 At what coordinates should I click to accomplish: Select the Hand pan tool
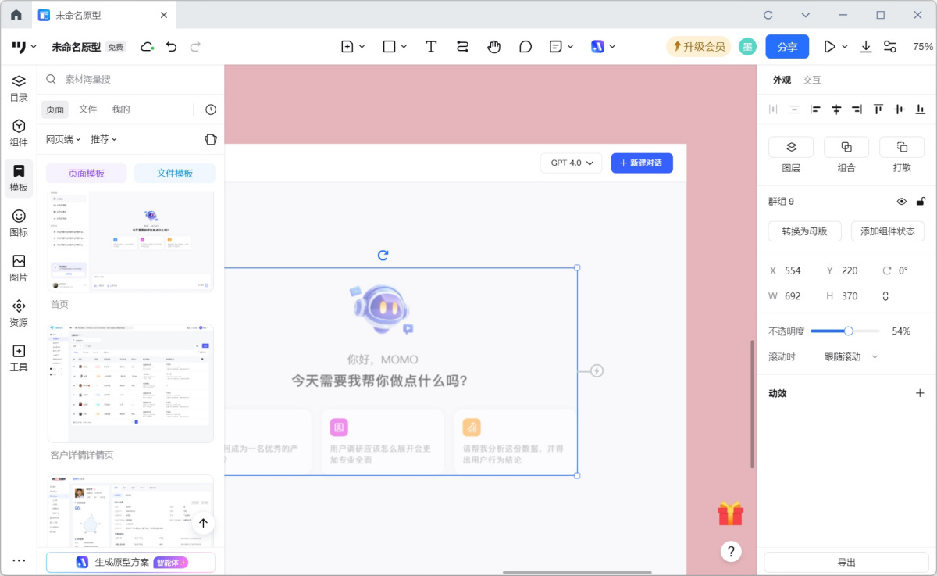tap(493, 47)
